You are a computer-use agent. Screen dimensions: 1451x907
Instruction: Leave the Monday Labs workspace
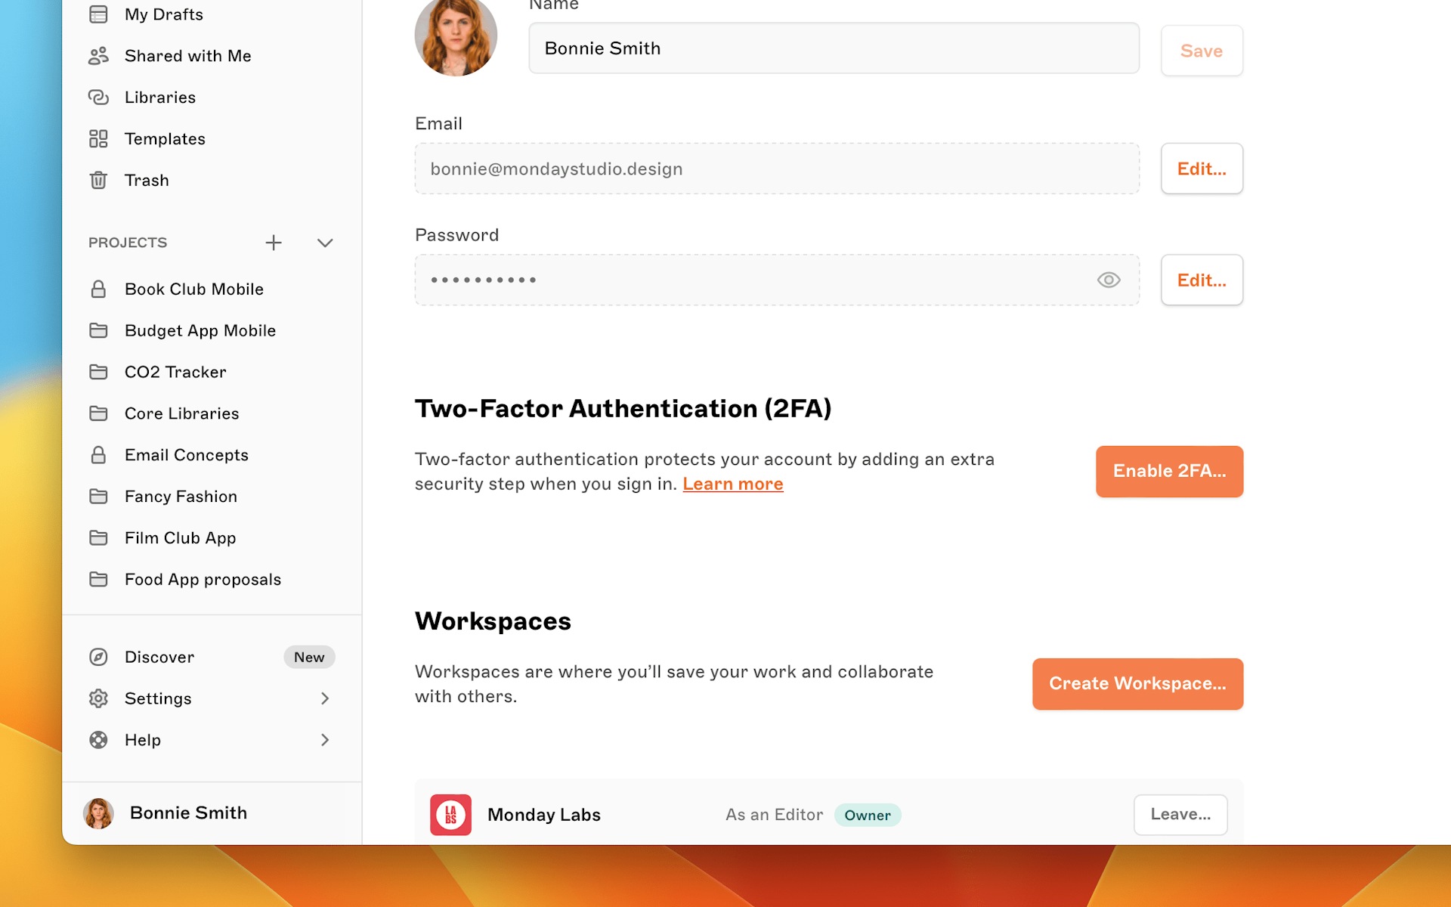pyautogui.click(x=1180, y=815)
